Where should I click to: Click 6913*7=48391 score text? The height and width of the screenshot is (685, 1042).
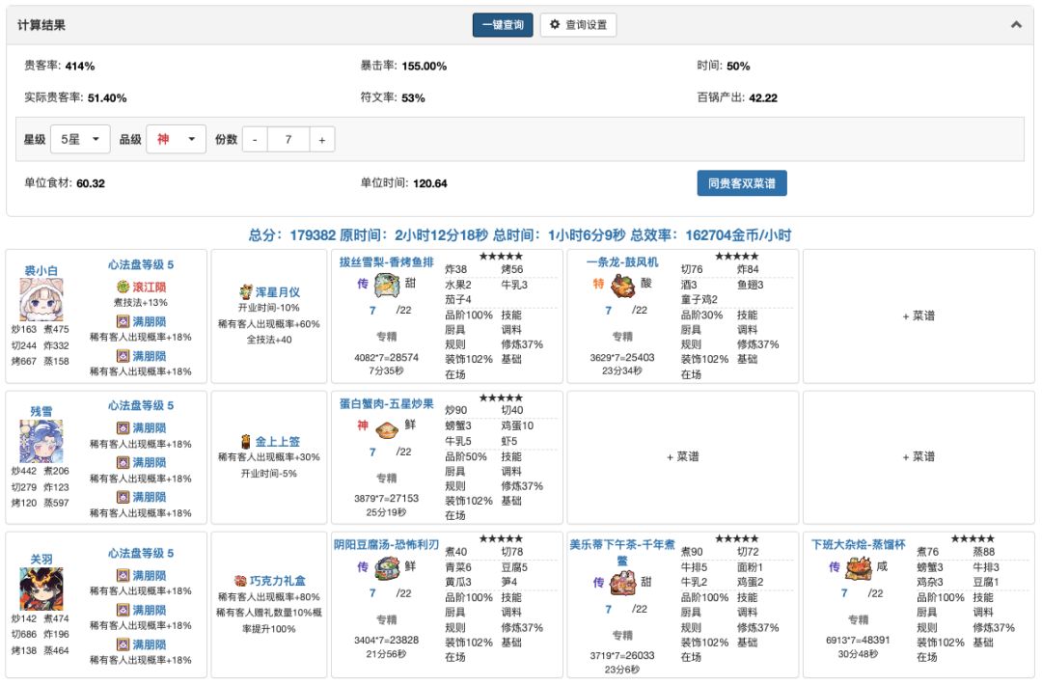pos(858,640)
